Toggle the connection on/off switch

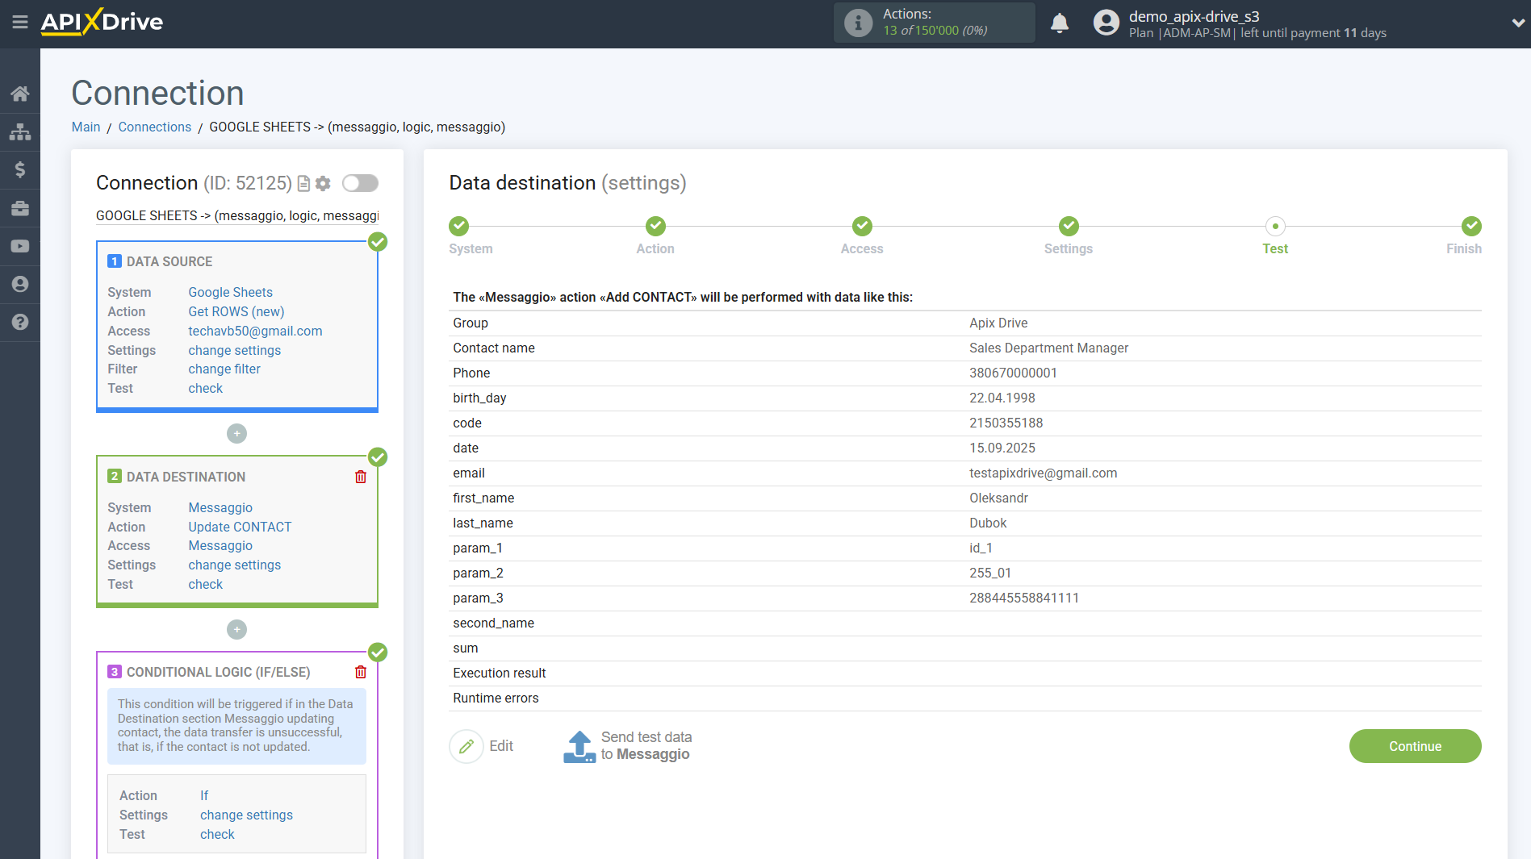coord(360,183)
